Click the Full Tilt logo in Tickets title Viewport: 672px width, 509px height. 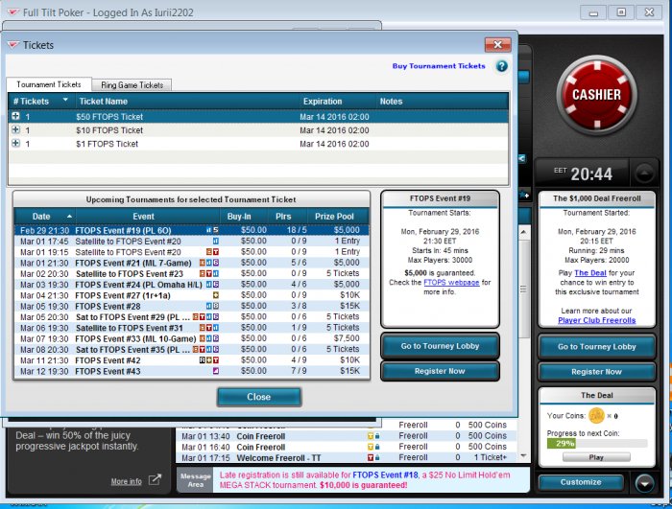tap(13, 45)
